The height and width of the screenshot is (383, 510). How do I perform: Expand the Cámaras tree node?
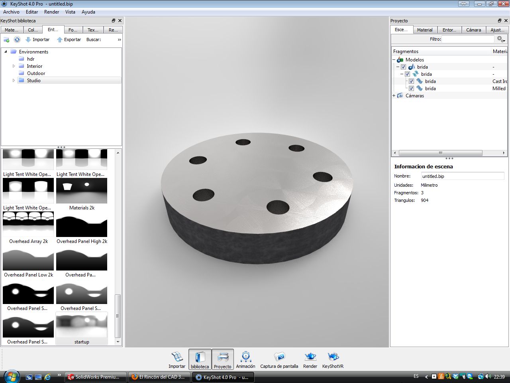pyautogui.click(x=394, y=96)
